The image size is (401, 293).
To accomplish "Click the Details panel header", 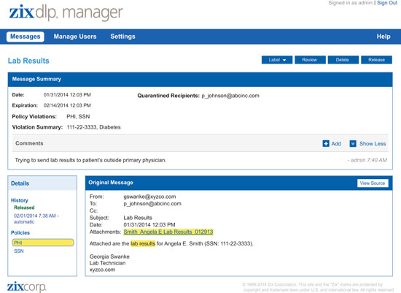I will [42, 183].
